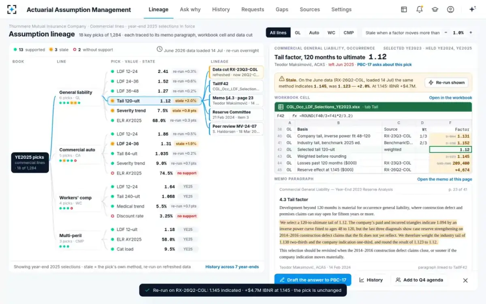This screenshot has height=304, width=486.
Task: Click the selected cell showing 1.12 in column F
Action: (x=450, y=150)
